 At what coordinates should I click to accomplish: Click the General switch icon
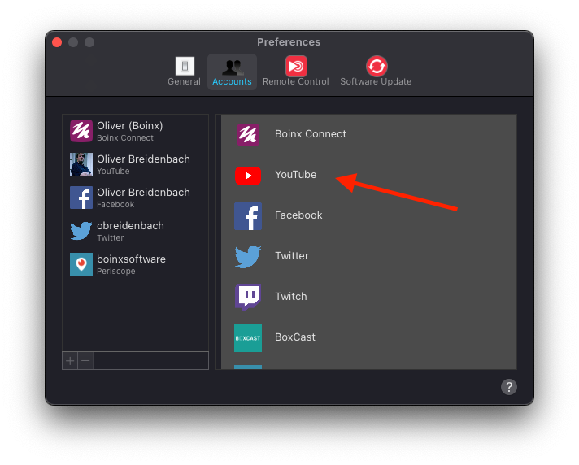click(x=185, y=66)
